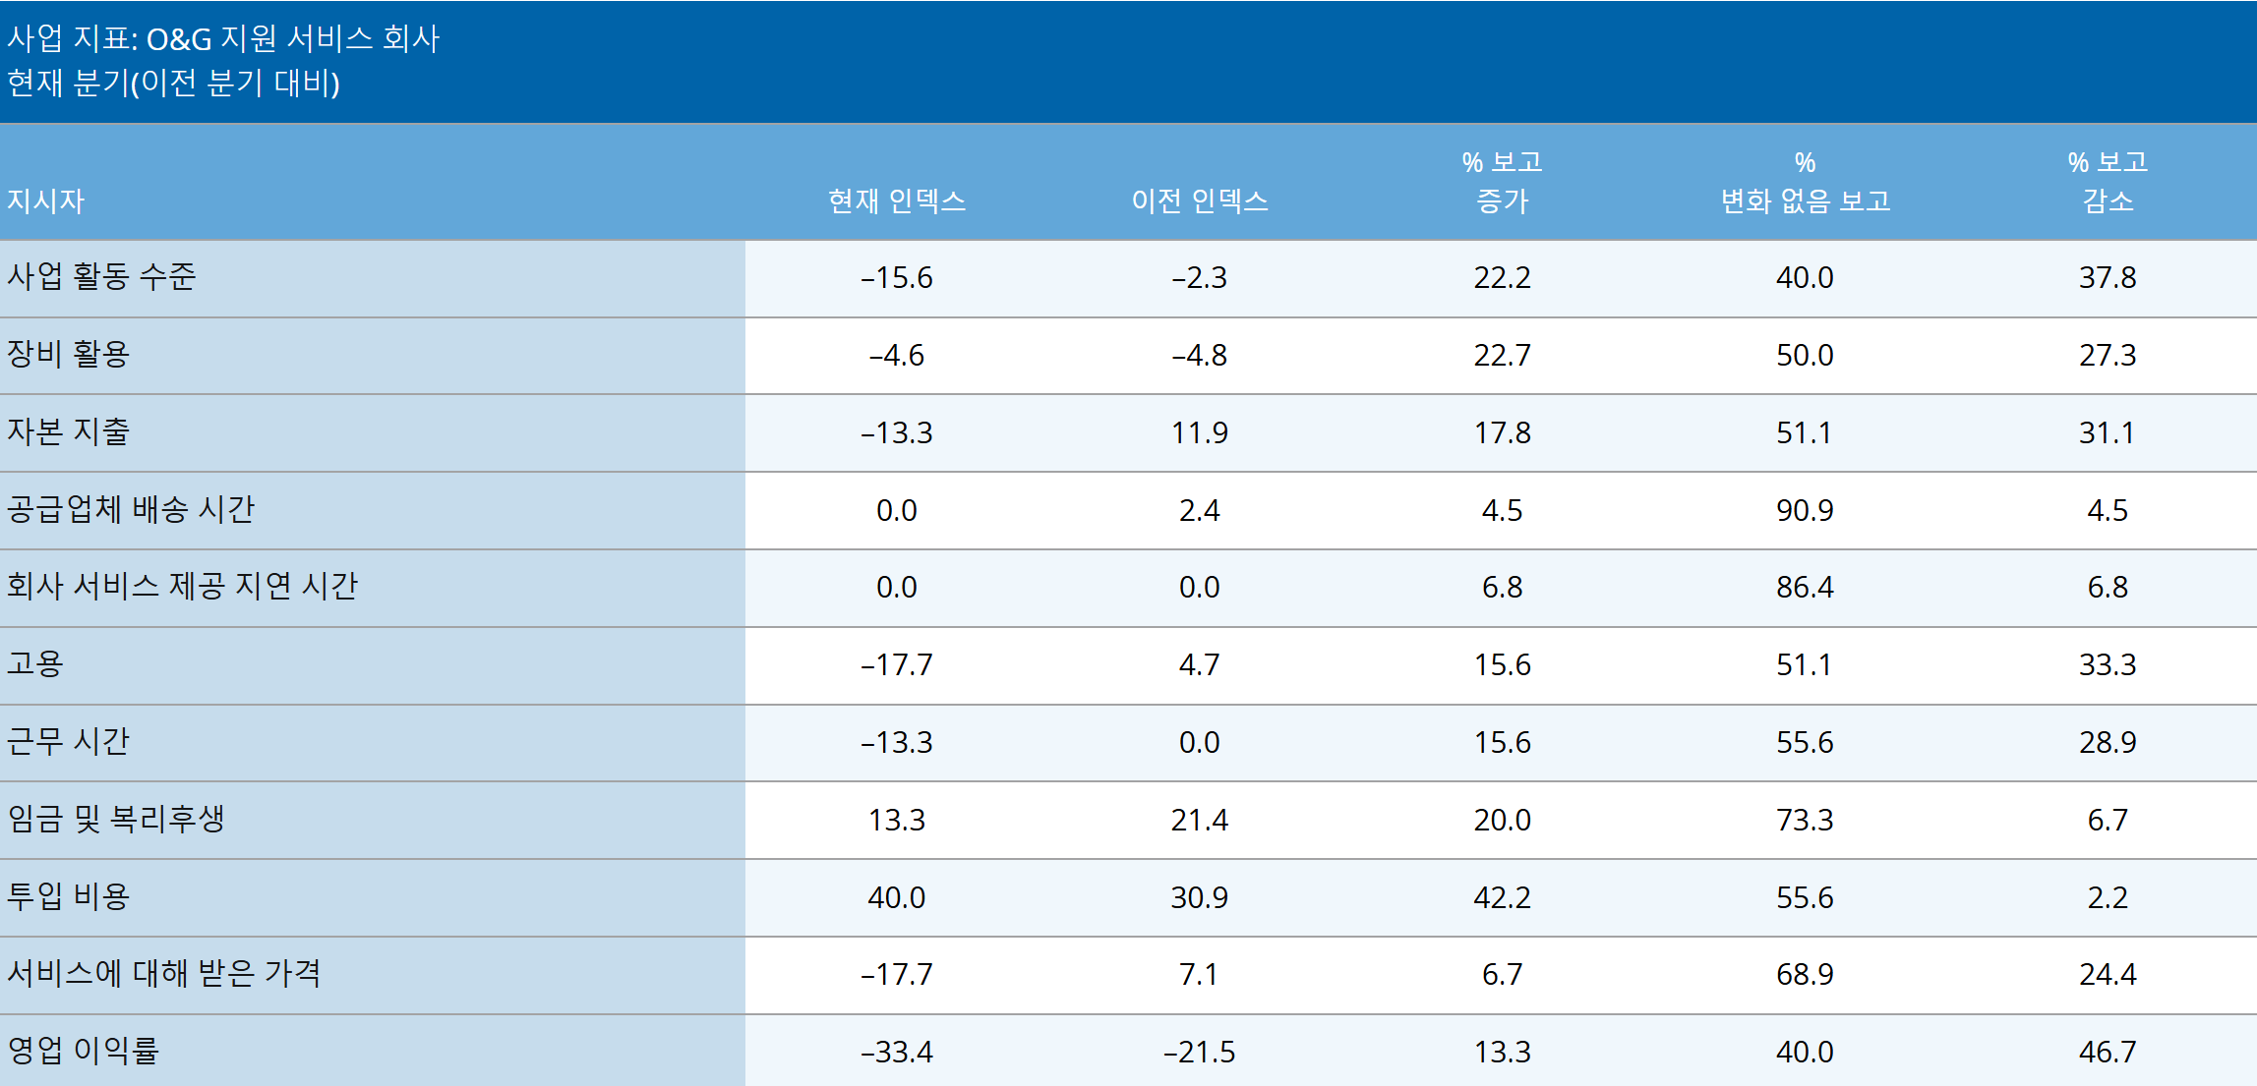Click the % 보고 감소 header
This screenshot has width=2257, height=1086.
click(2108, 182)
